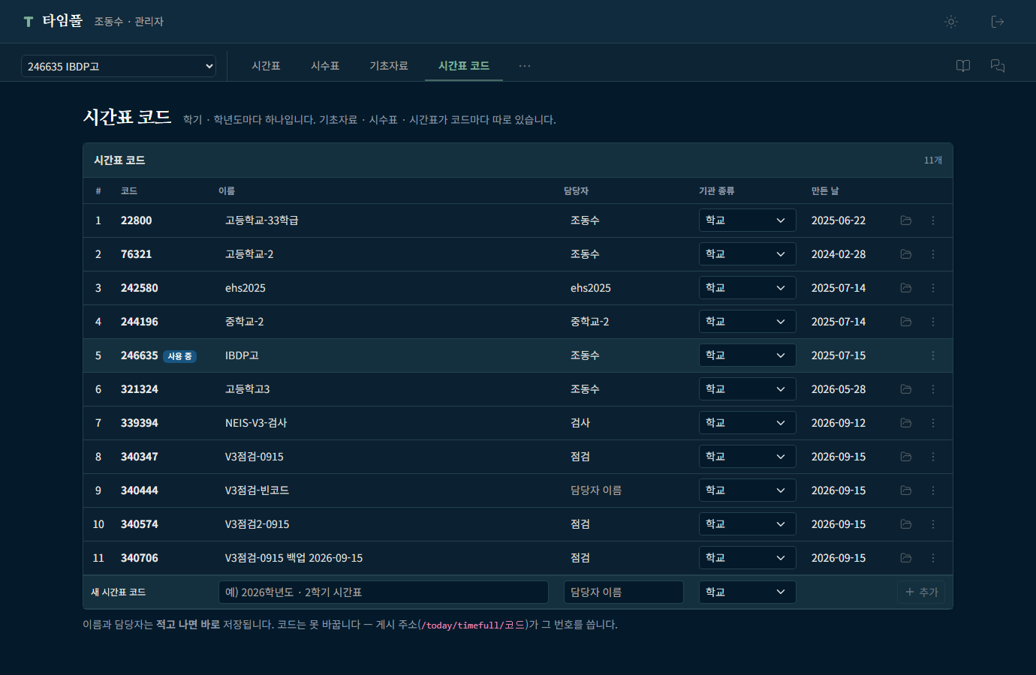Open folder icon for code 22800
Image resolution: width=1036 pixels, height=675 pixels.
906,220
